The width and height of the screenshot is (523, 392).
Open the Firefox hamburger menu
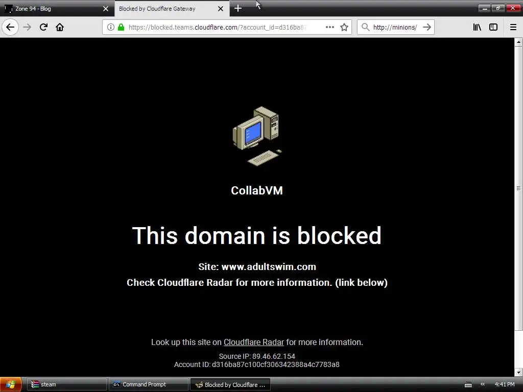(x=513, y=27)
